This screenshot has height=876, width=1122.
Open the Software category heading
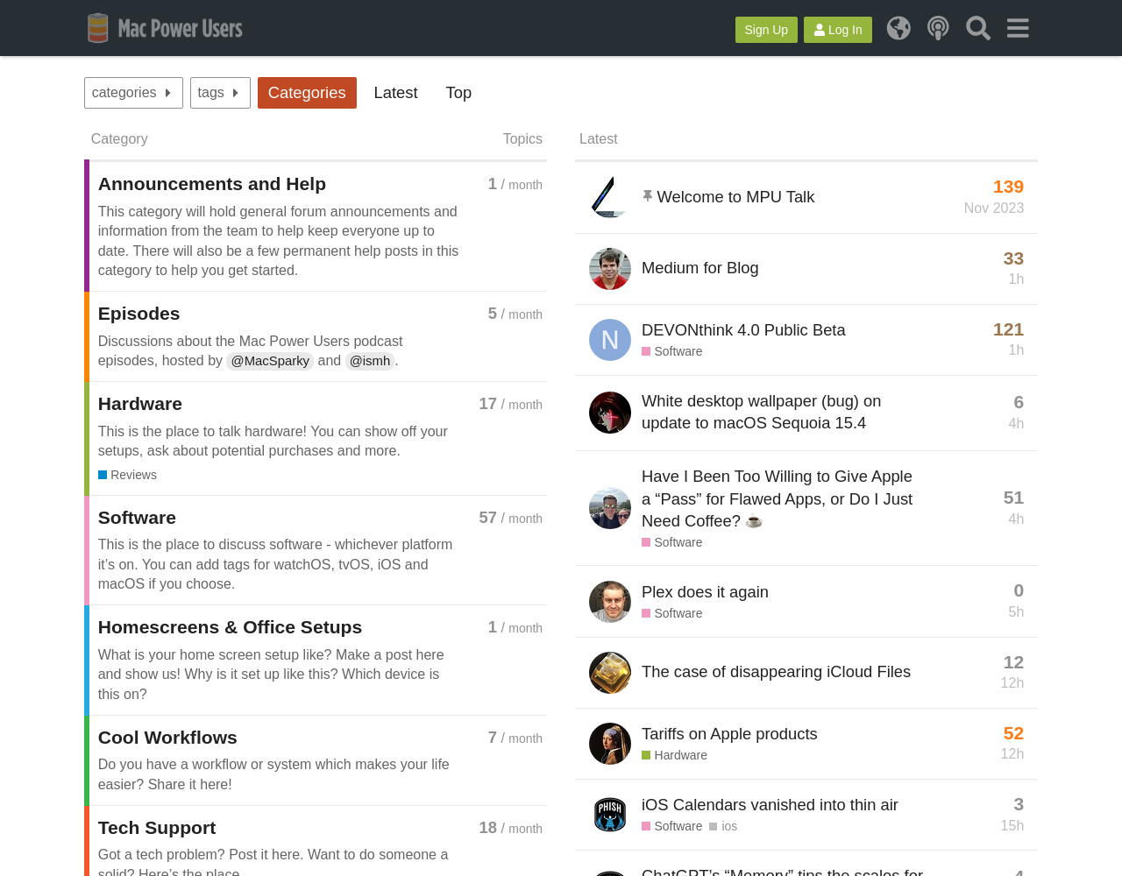click(x=137, y=518)
